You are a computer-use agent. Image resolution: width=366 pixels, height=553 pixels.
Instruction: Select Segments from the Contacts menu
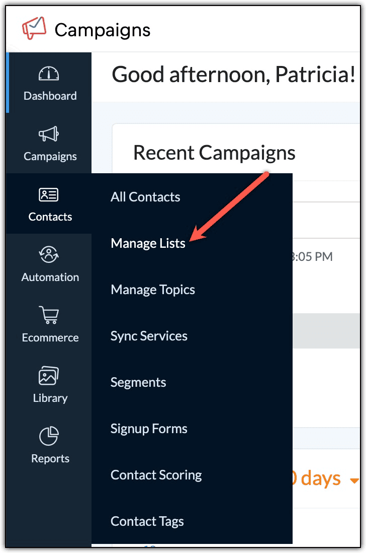click(x=138, y=382)
